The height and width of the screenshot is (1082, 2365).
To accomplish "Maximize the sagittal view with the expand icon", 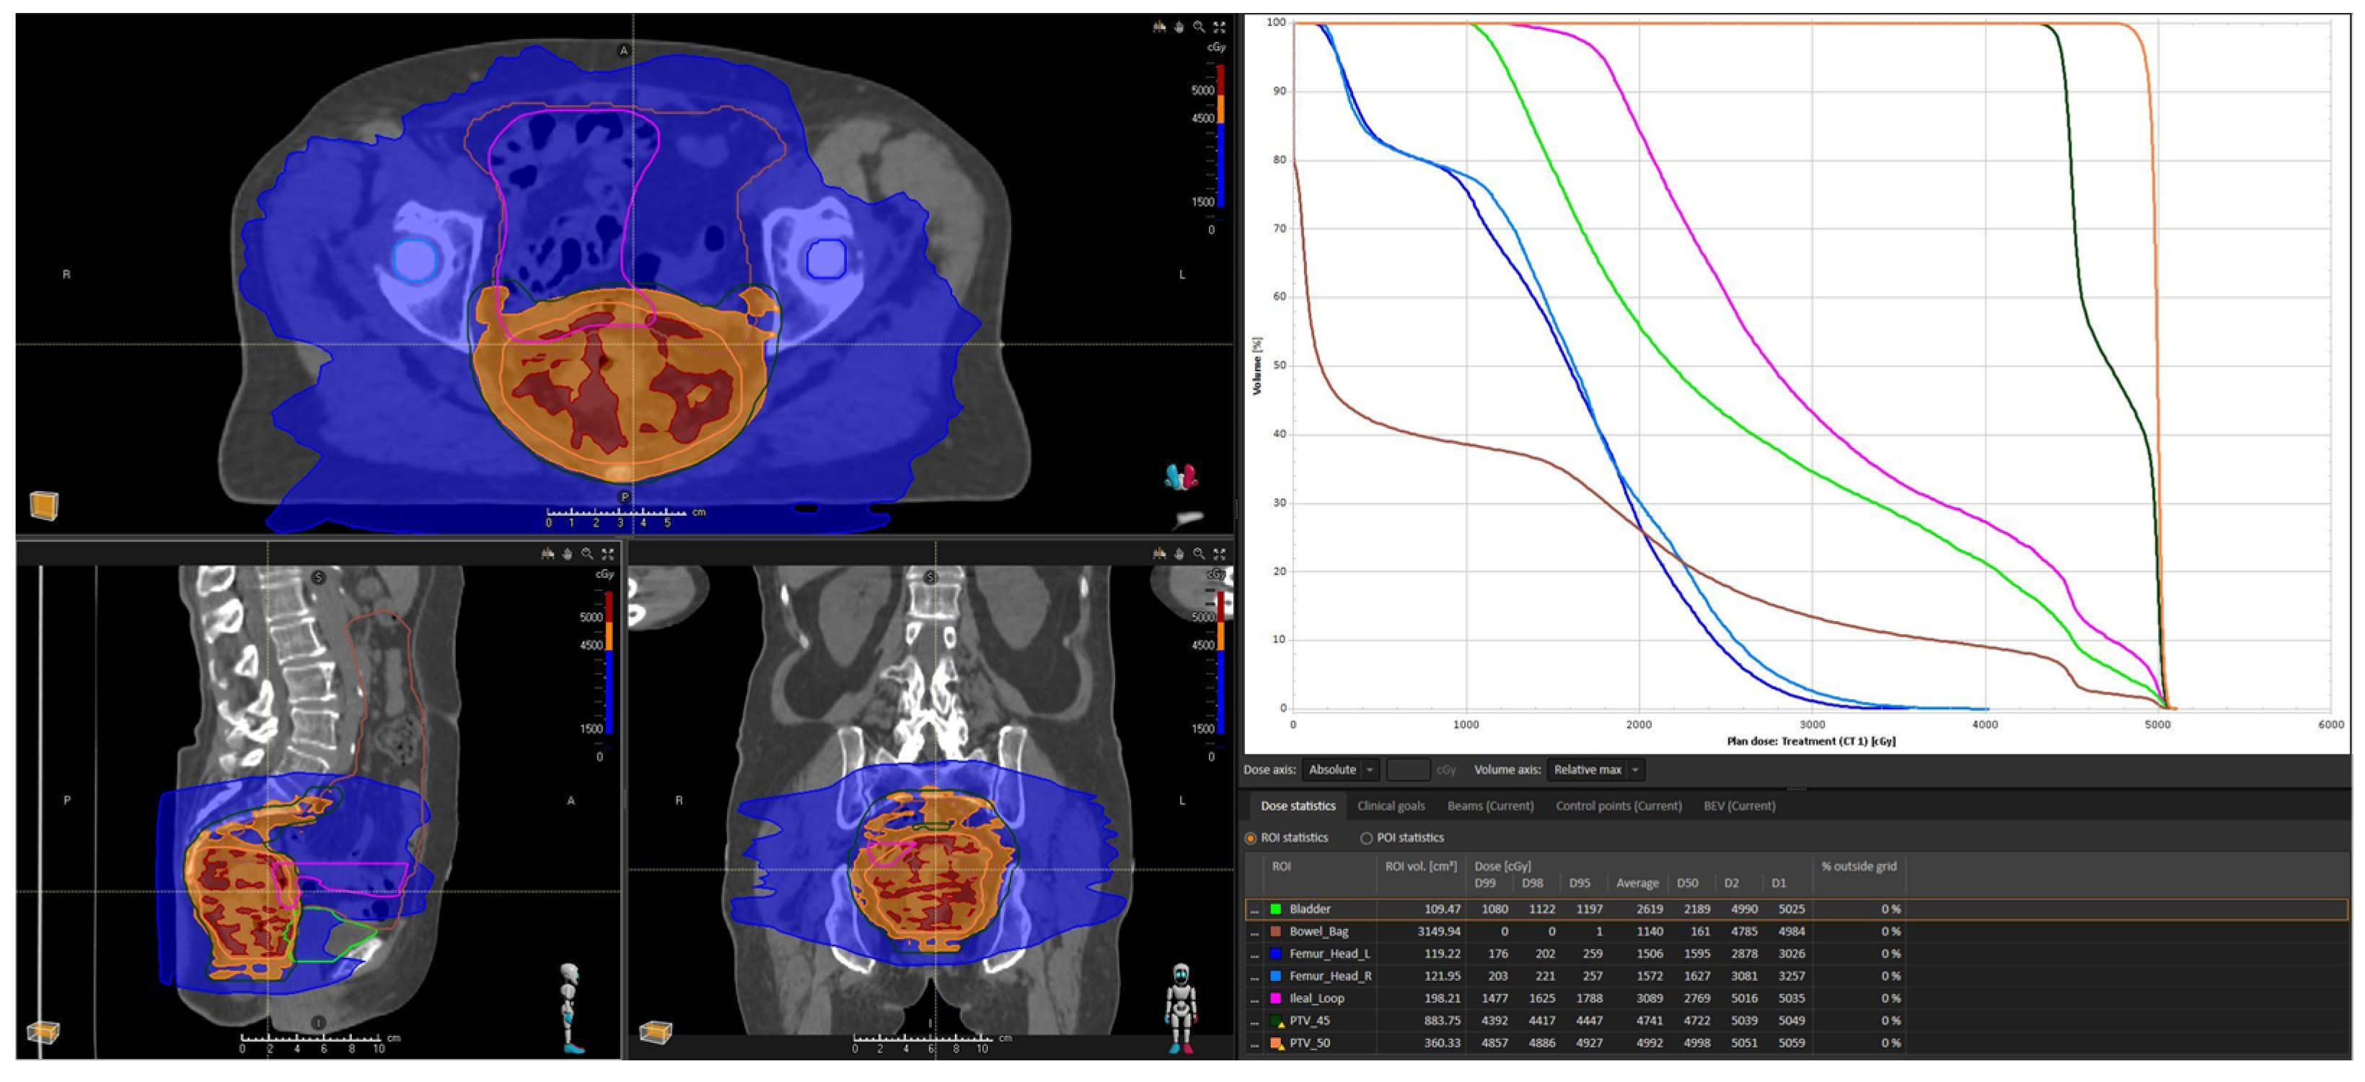I will (608, 554).
